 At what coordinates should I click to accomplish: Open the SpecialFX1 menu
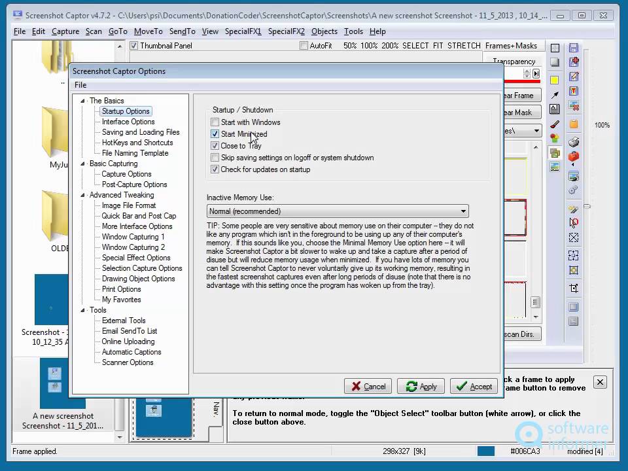click(243, 31)
